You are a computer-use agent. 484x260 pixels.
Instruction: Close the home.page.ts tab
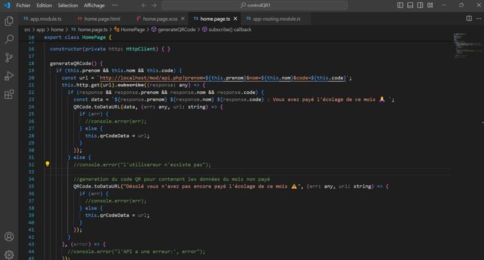click(236, 19)
